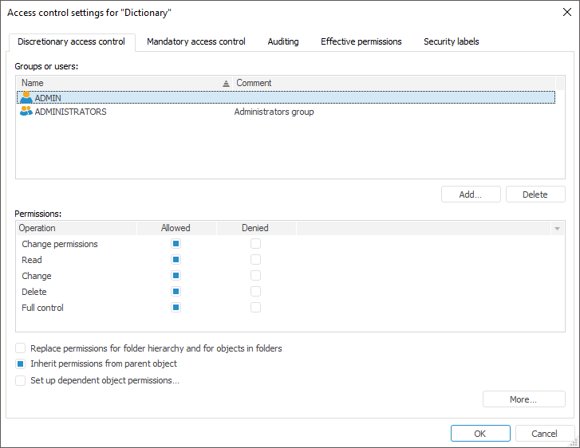Select the ADMIN user icon
Viewport: 580px width, 448px height.
point(26,97)
